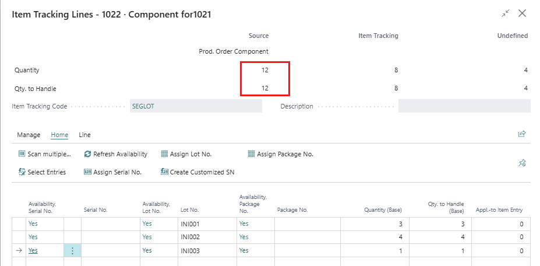Click the pin icon for the action bar

522,163
